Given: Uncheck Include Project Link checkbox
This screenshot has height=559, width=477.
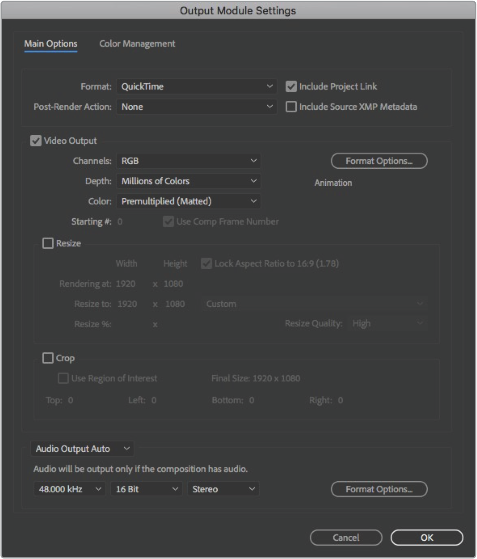Looking at the screenshot, I should pyautogui.click(x=291, y=87).
